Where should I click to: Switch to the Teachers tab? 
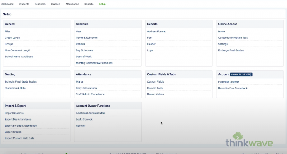click(40, 4)
